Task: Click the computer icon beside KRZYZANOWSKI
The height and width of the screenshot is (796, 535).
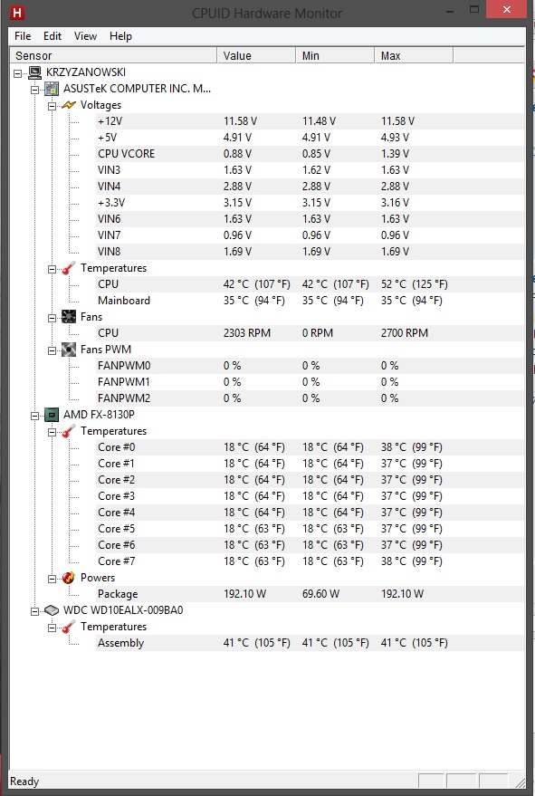Action: (x=34, y=72)
